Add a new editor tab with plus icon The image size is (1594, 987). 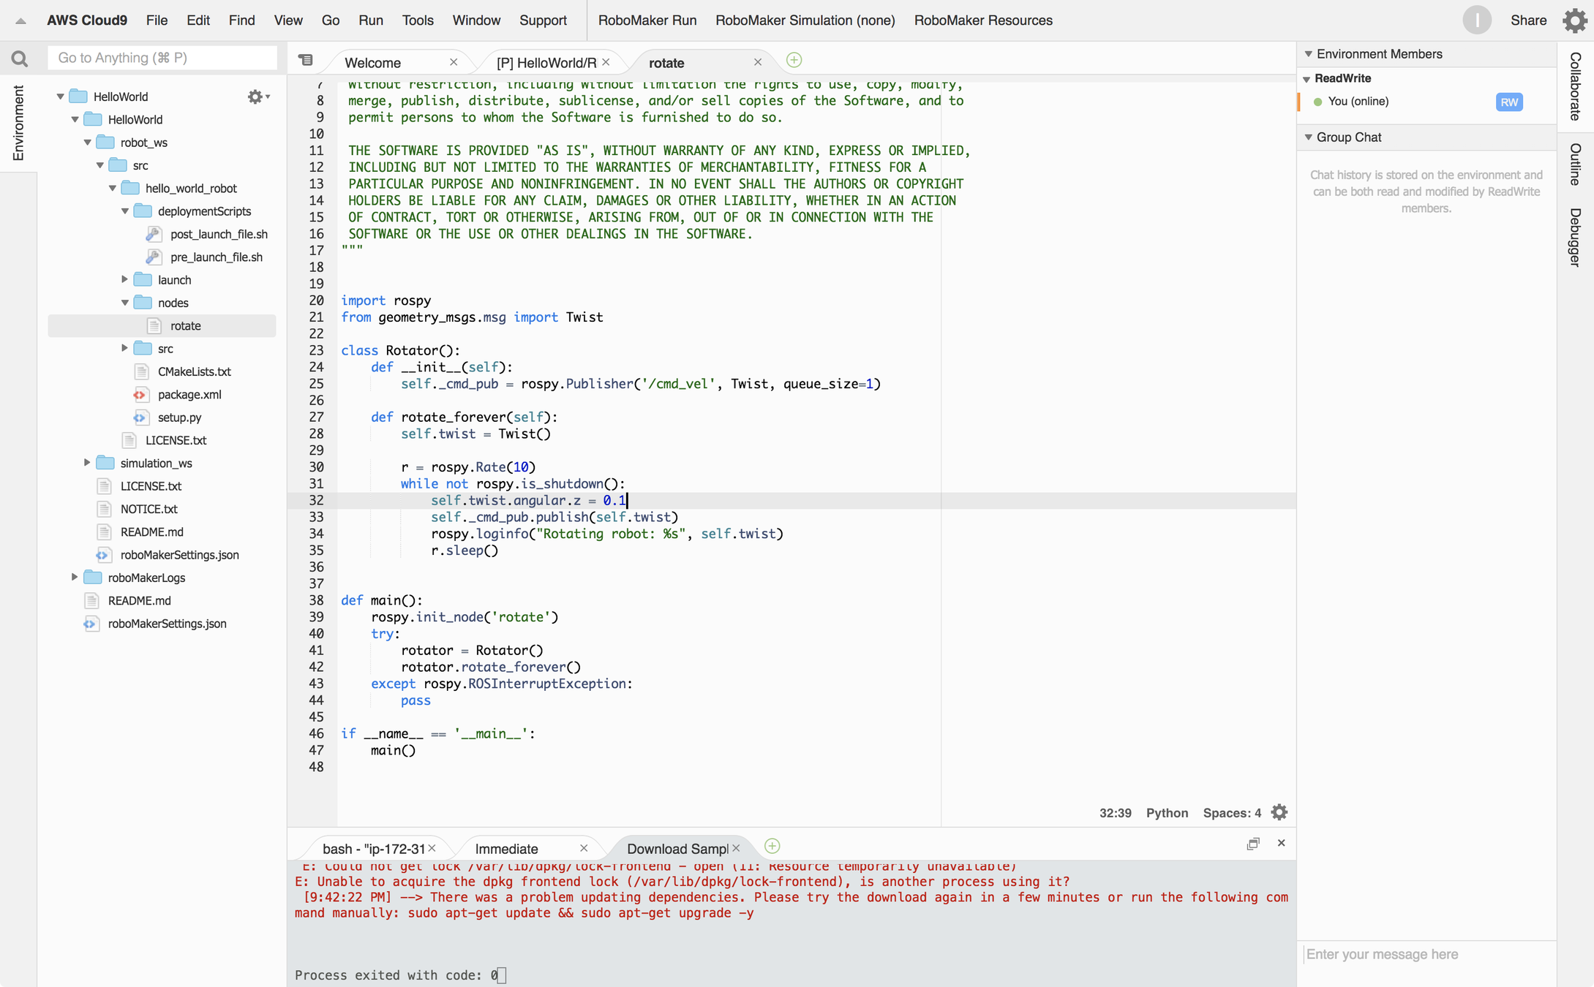click(794, 61)
